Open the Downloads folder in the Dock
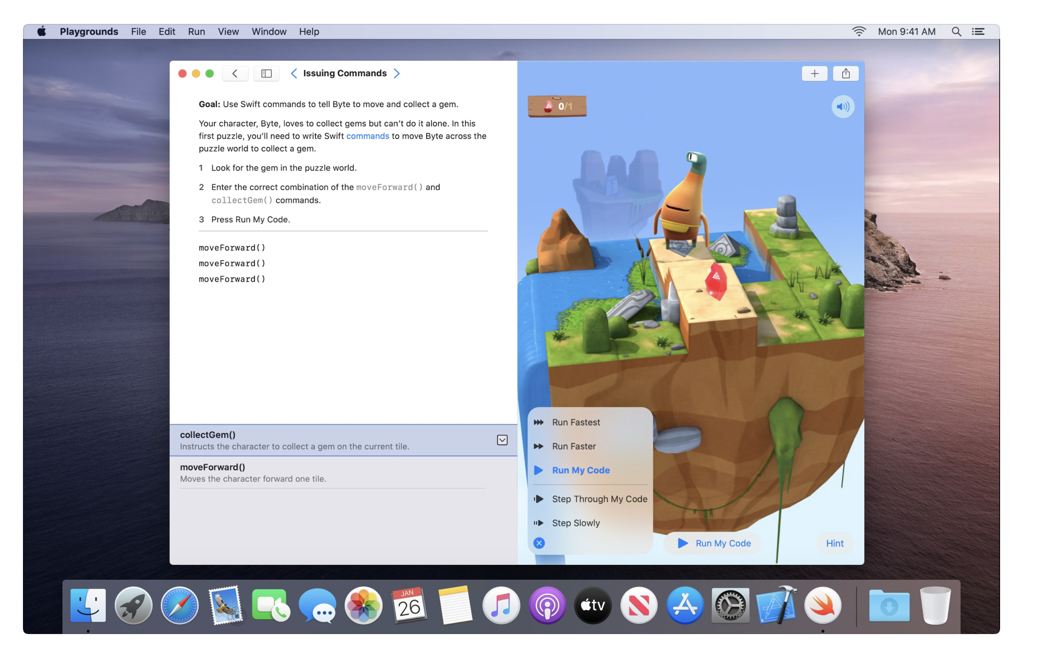Image resolution: width=1040 pixels, height=663 pixels. pyautogui.click(x=889, y=606)
